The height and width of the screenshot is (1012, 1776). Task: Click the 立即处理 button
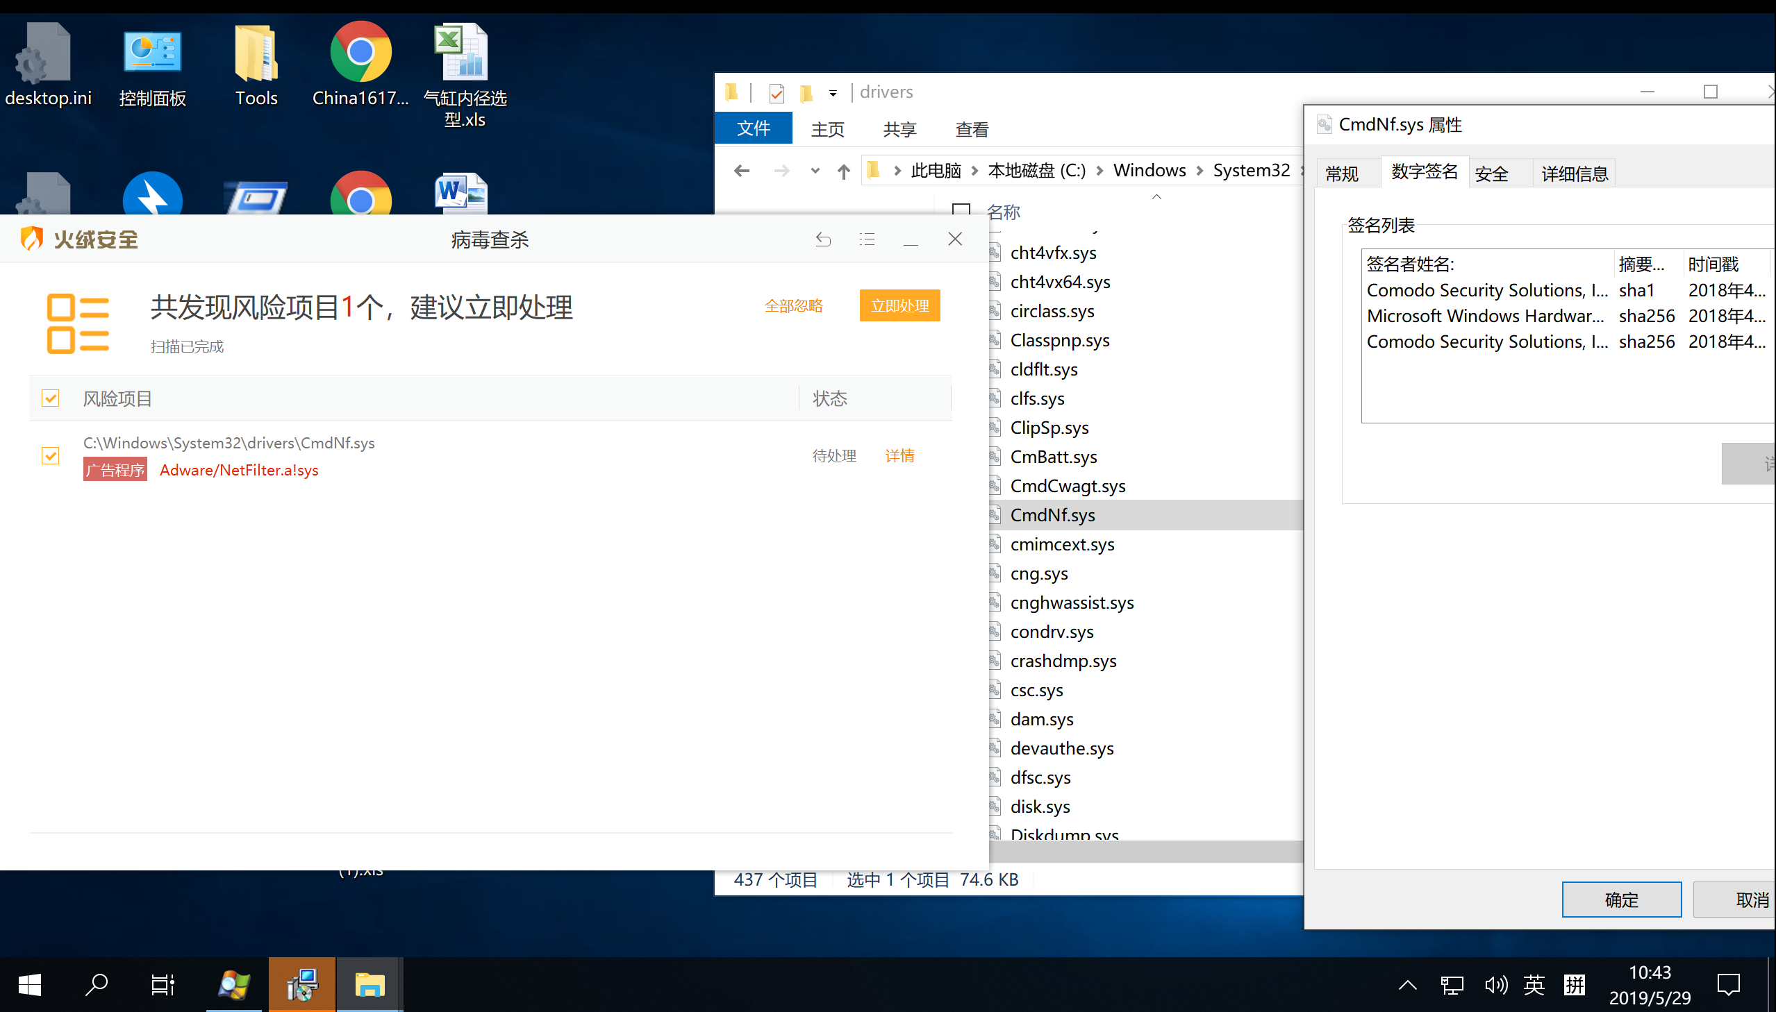(899, 306)
